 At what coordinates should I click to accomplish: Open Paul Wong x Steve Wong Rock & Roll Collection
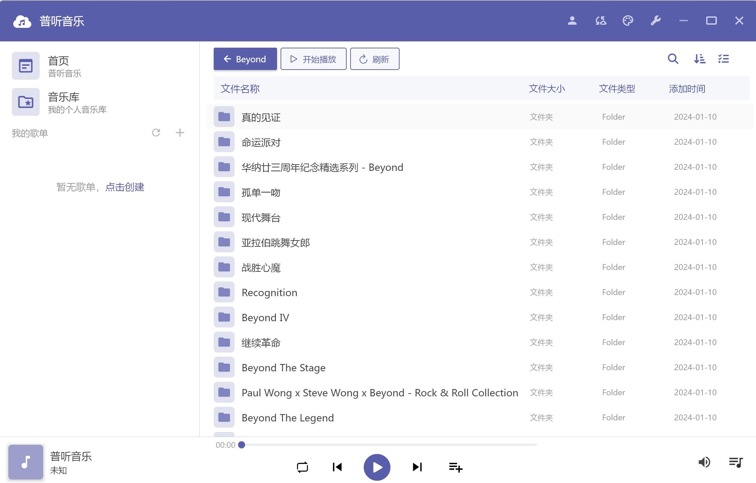pyautogui.click(x=480, y=393)
